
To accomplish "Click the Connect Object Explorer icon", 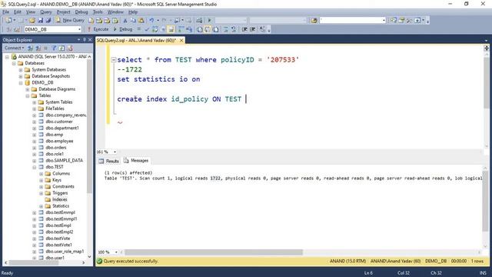I will point(30,48).
